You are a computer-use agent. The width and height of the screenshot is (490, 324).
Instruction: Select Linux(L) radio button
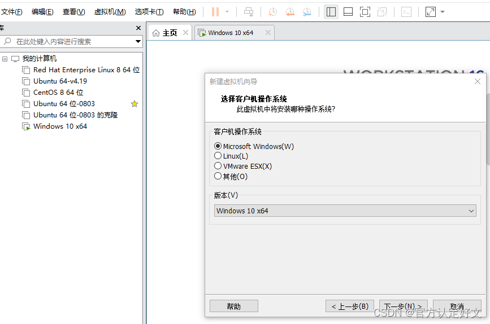coord(218,156)
